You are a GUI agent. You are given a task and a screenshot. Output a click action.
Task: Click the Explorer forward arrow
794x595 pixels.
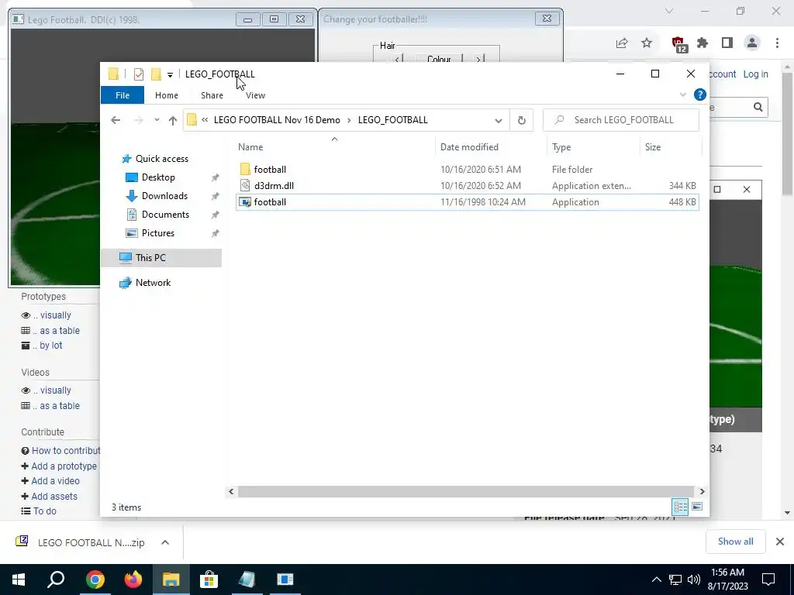pos(138,120)
